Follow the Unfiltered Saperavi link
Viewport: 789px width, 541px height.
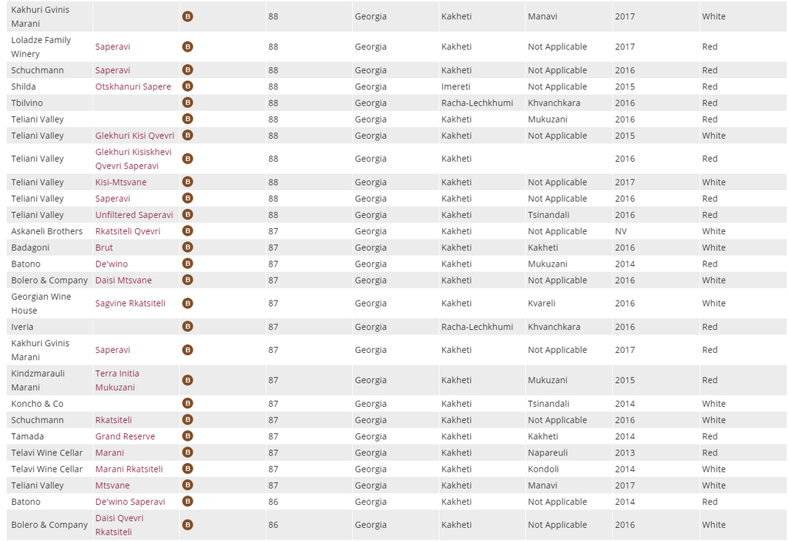134,215
